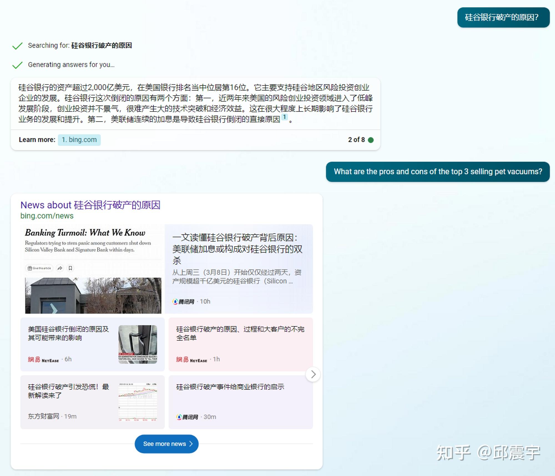The image size is (555, 476).
Task: Click the carousel next arrow in news card
Action: click(x=313, y=374)
